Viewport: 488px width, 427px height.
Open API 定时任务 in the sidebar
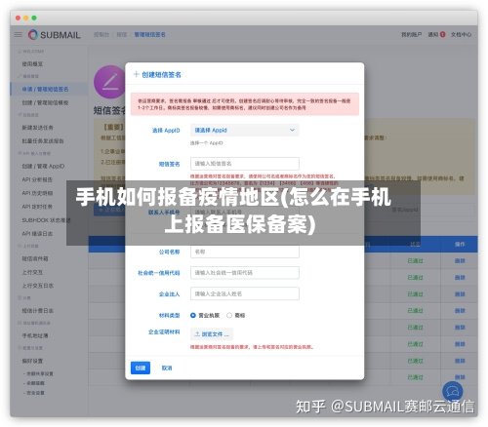pos(37,207)
